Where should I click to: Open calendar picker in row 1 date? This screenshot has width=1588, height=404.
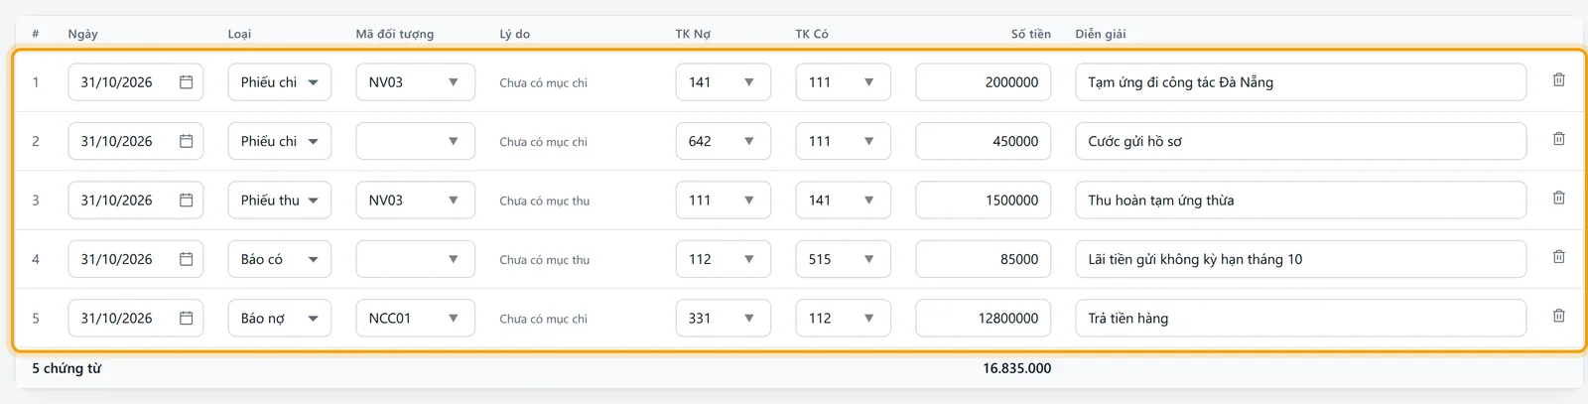click(186, 82)
